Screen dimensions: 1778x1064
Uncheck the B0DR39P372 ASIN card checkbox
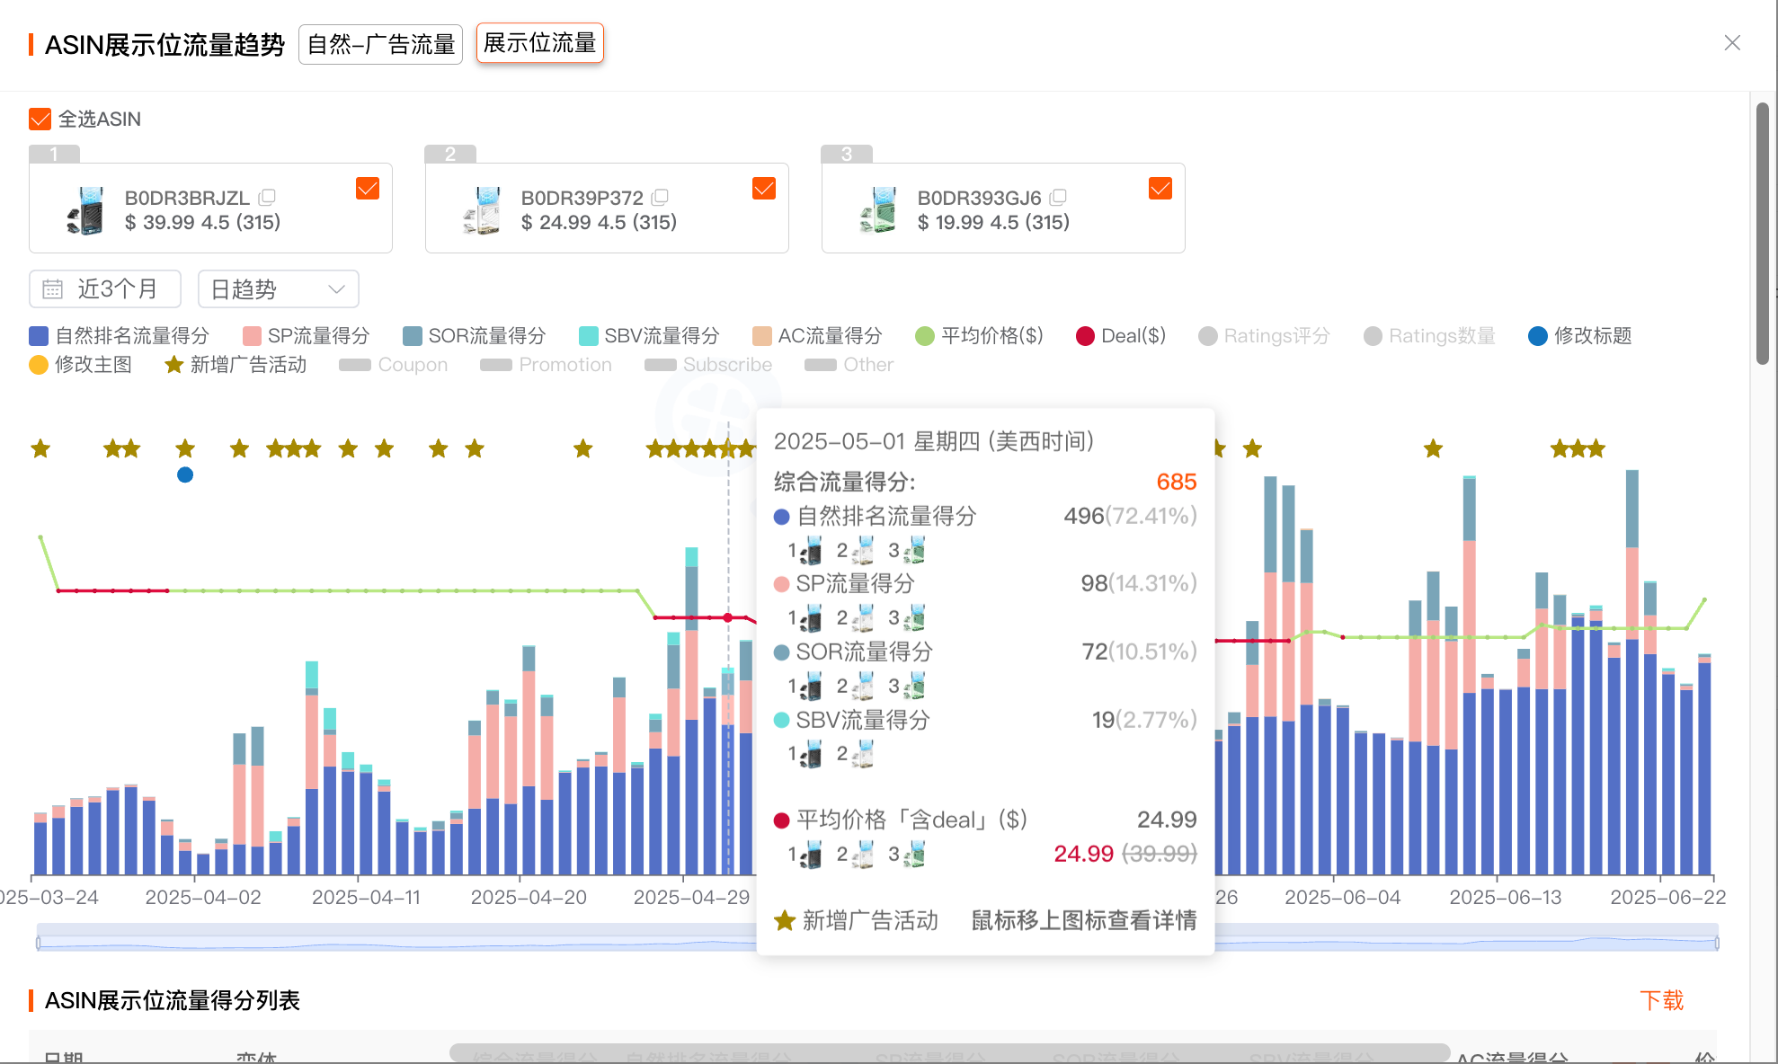coord(763,189)
